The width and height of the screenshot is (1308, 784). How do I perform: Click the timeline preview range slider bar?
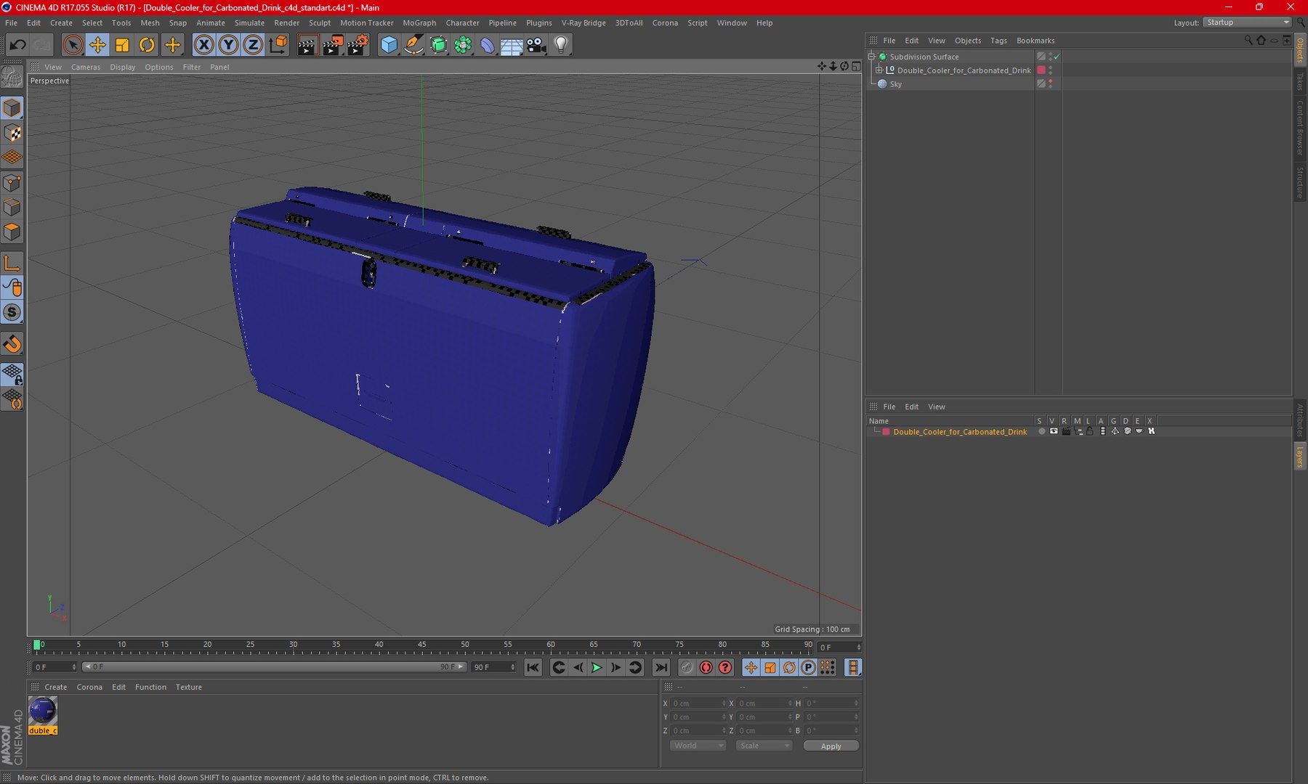[x=273, y=666]
